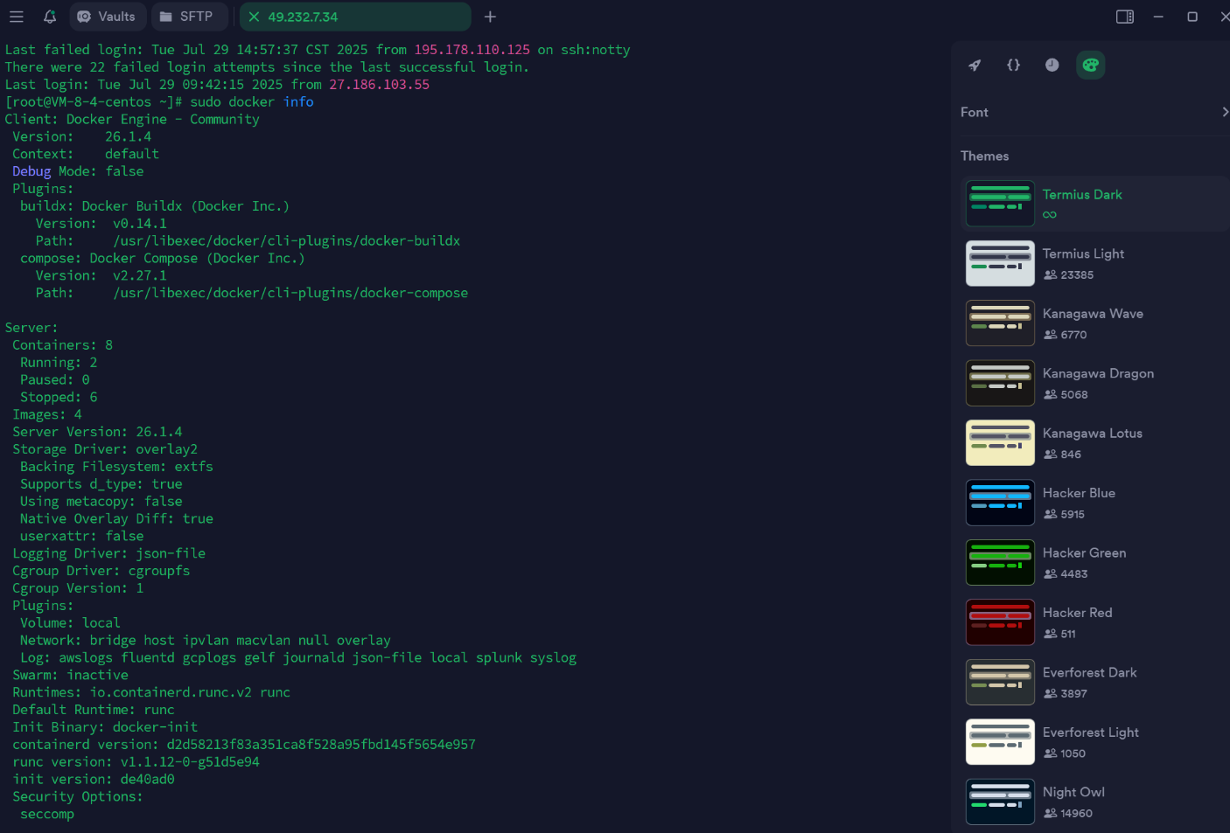
Task: Click the IP address 195.178.110.125
Action: click(472, 50)
